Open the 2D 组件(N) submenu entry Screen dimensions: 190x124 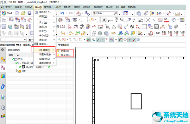coord(44,50)
